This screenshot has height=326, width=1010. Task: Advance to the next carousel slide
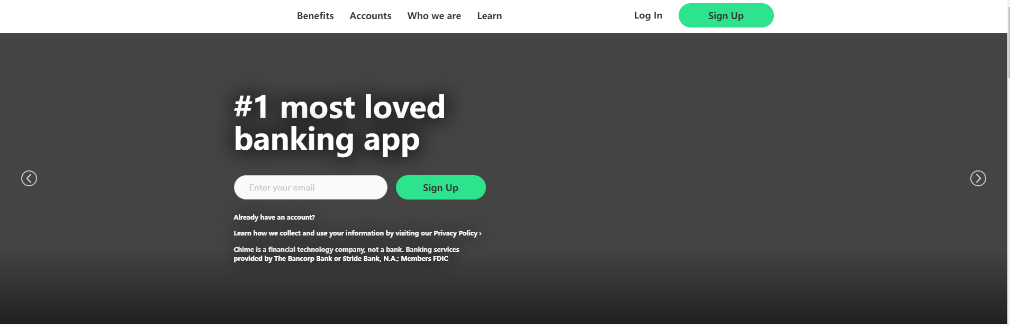[978, 178]
